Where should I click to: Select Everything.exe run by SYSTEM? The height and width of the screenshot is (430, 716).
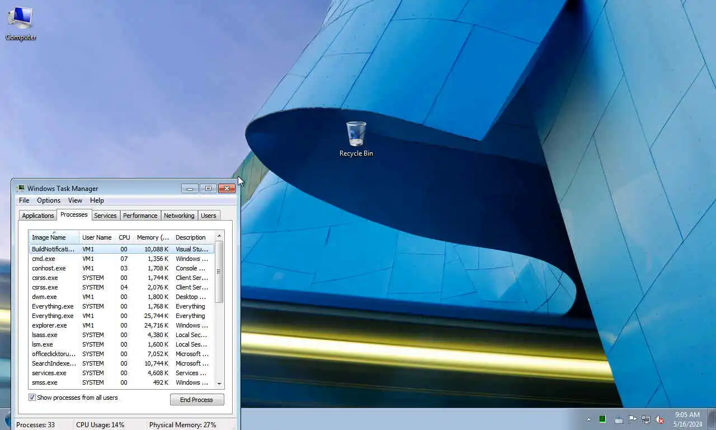121,306
